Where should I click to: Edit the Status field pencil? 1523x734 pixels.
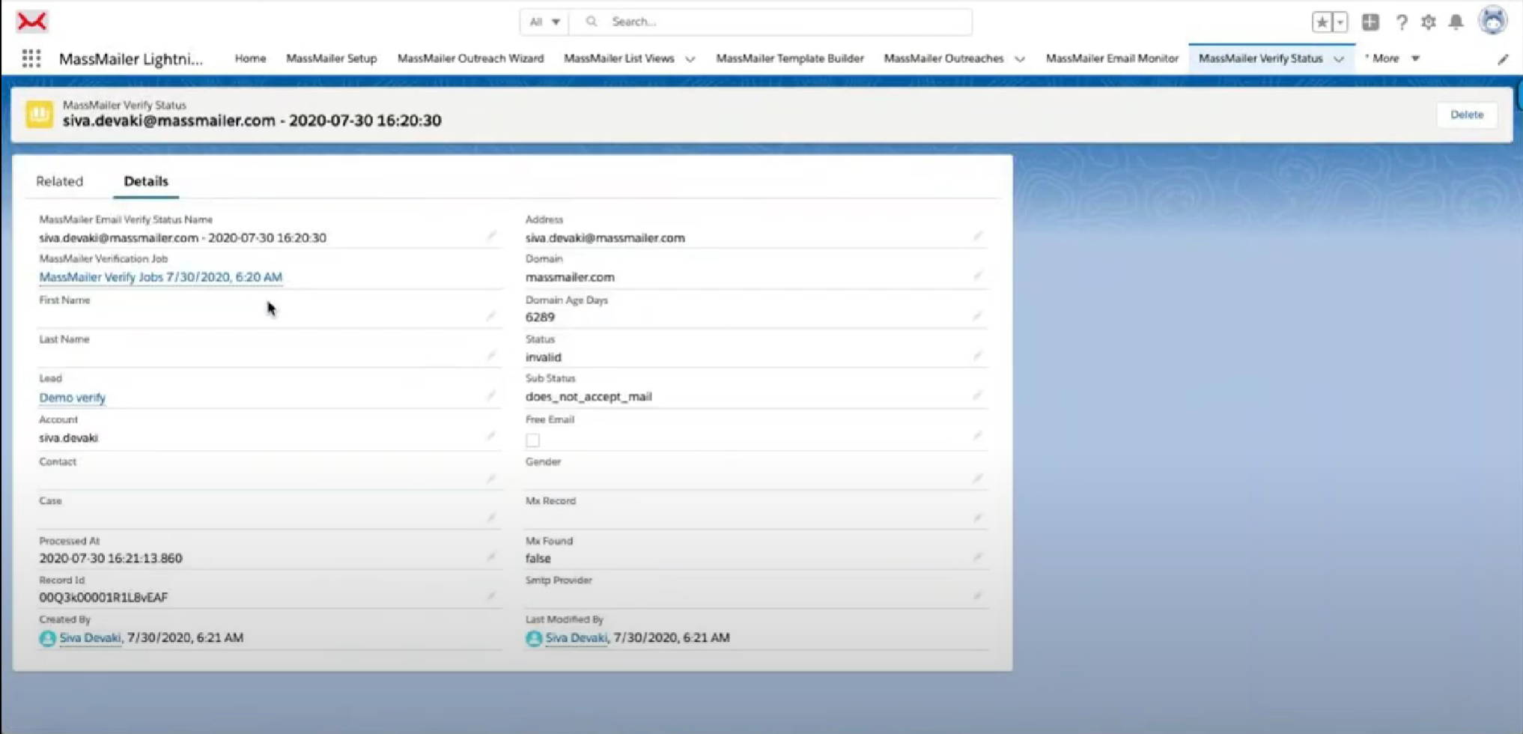click(978, 356)
